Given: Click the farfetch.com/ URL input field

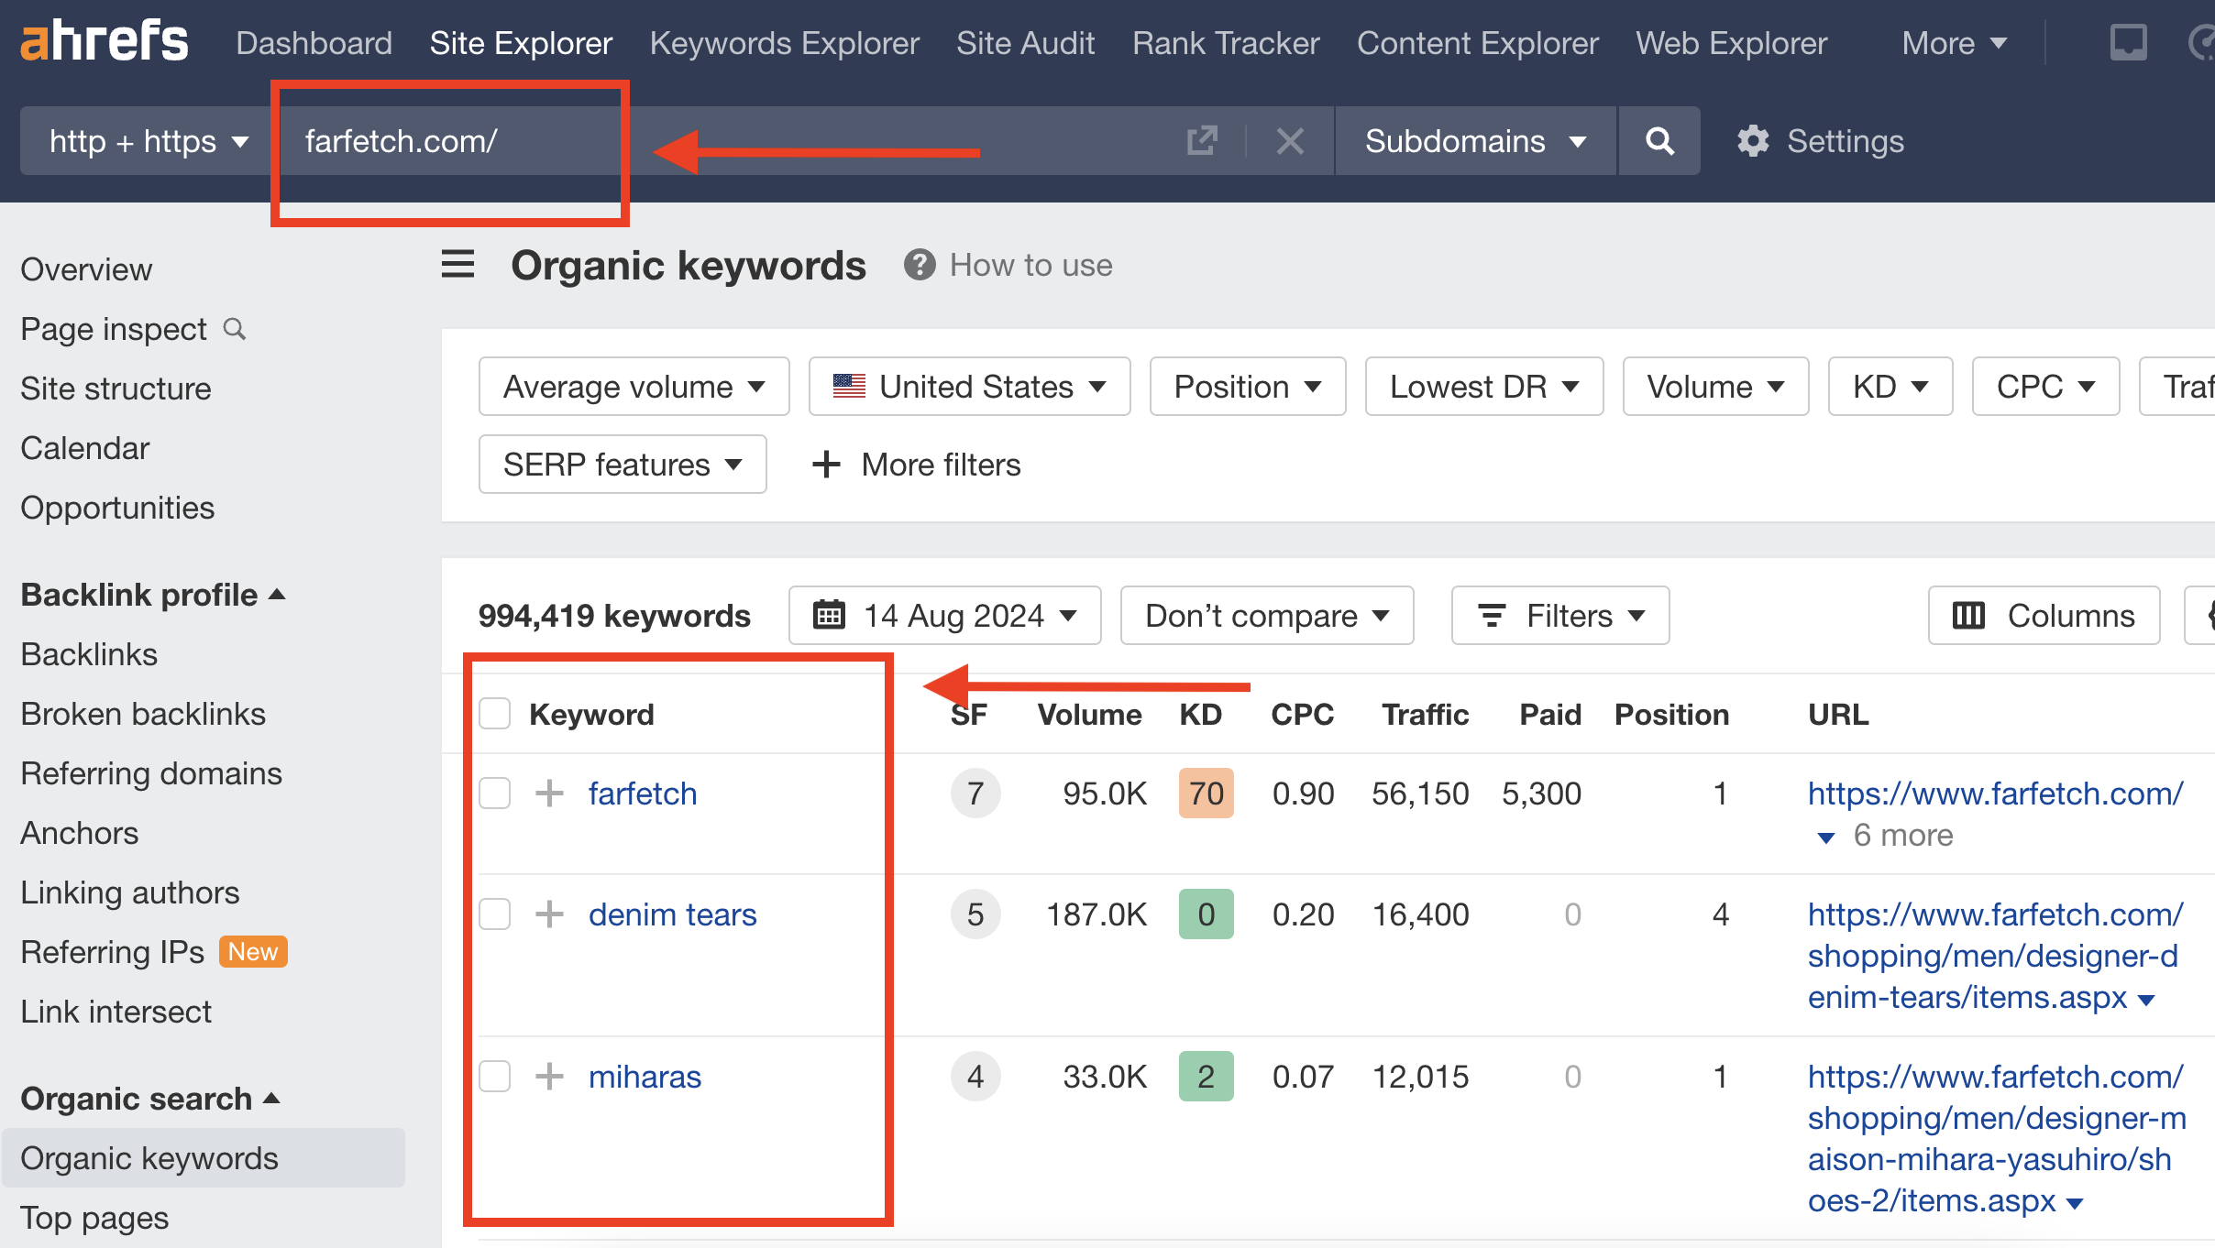Looking at the screenshot, I should [x=724, y=141].
